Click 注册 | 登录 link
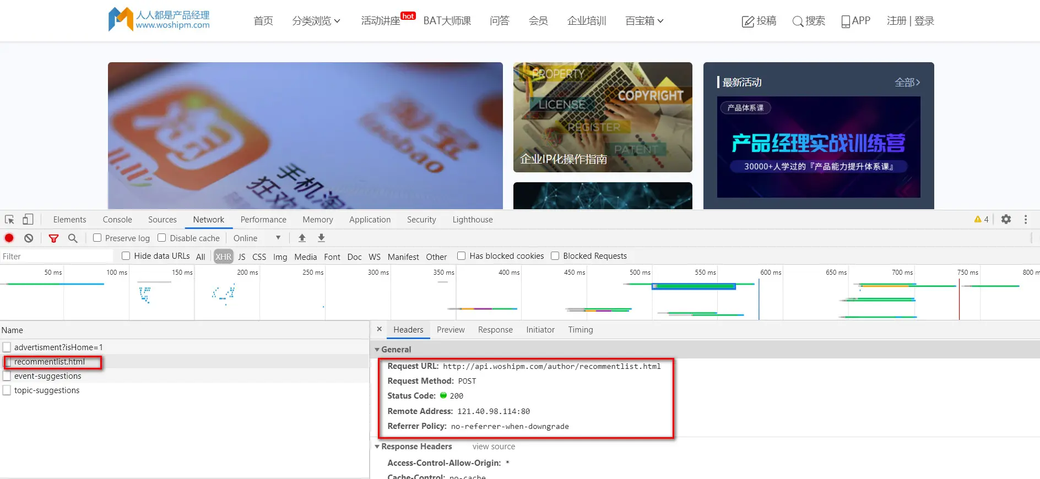Viewport: 1040px width, 479px height. (911, 21)
